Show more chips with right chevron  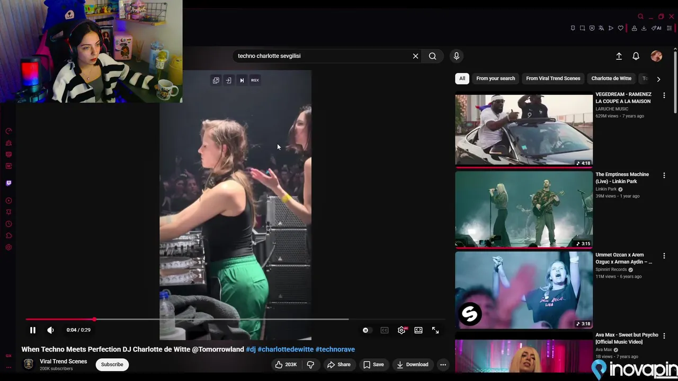pyautogui.click(x=658, y=79)
